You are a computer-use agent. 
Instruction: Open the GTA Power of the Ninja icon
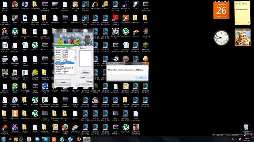136,129
